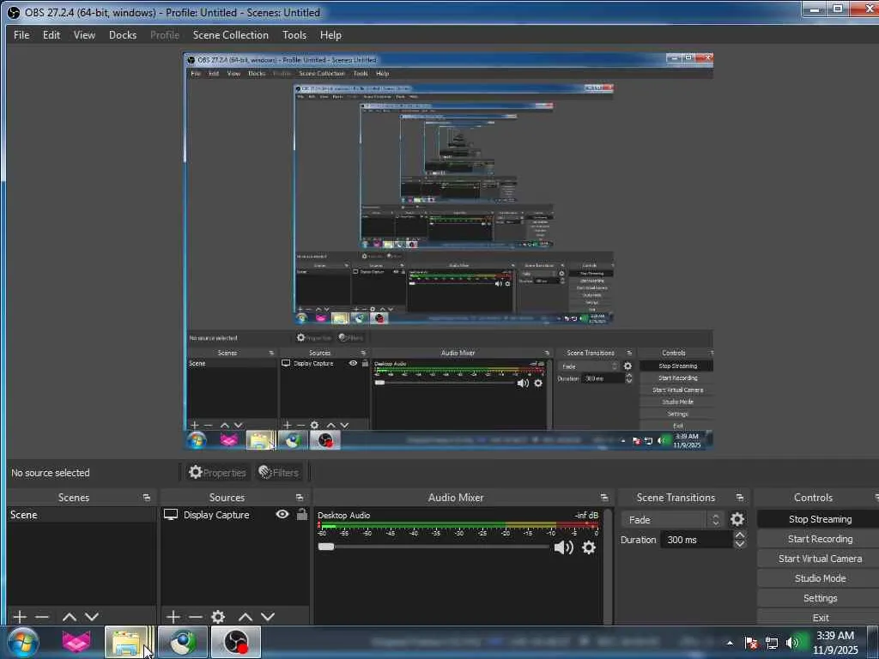
Task: Move scene down arrow
Action: (92, 617)
